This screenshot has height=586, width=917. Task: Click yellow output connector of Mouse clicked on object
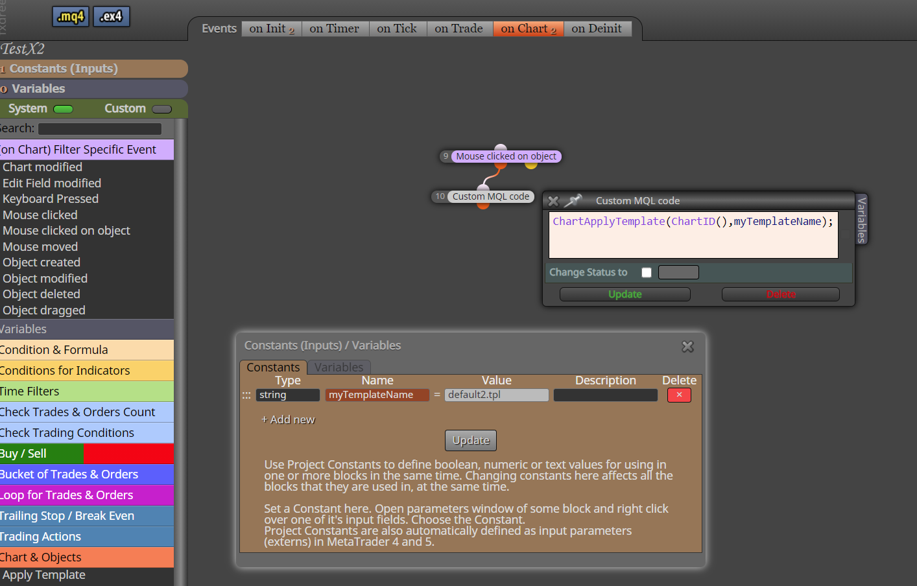[531, 165]
